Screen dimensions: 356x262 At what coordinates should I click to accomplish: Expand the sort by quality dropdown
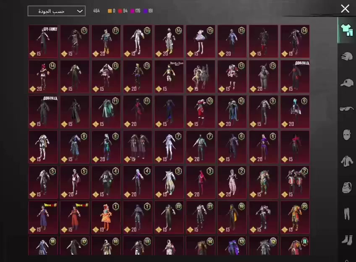point(56,11)
